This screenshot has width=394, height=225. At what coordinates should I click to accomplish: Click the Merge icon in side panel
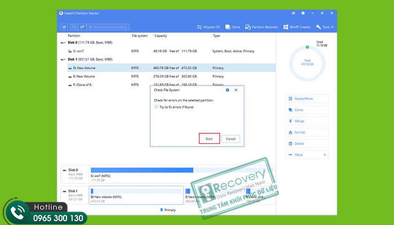click(x=290, y=121)
